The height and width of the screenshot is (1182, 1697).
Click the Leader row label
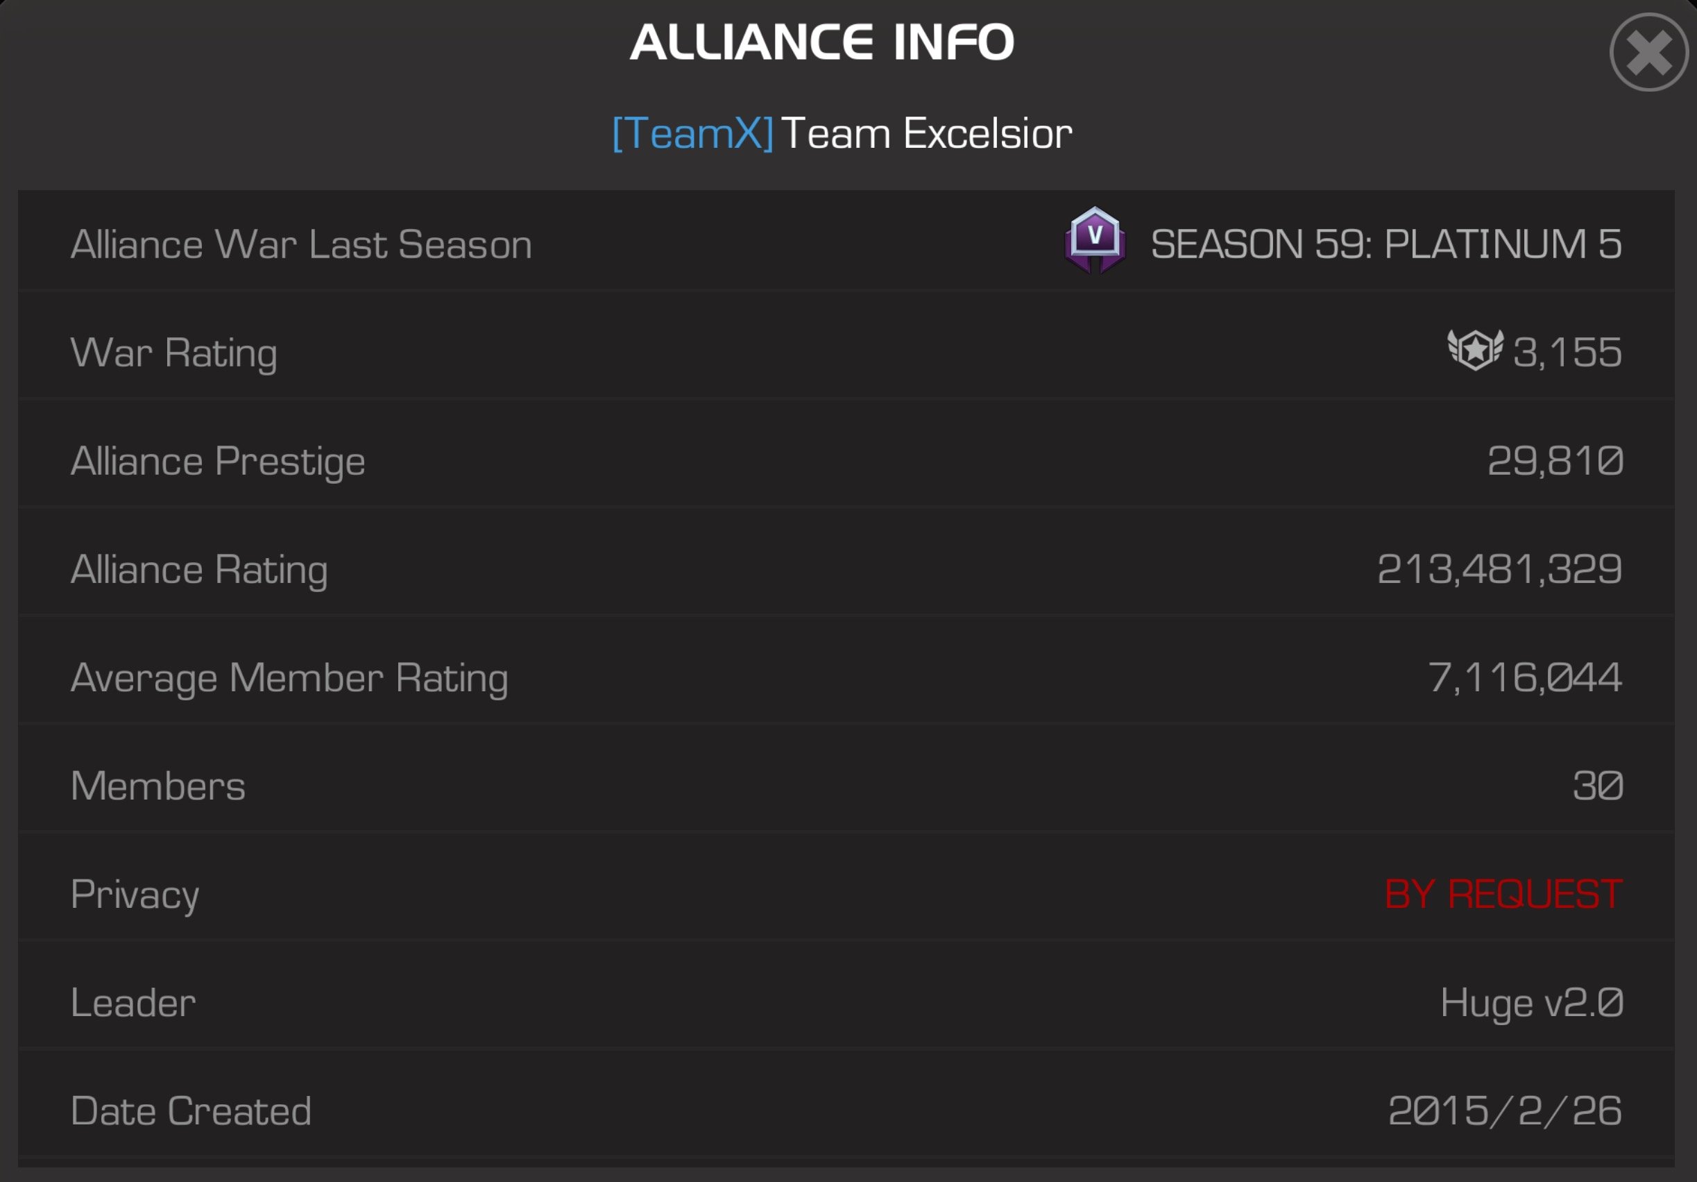point(133,1003)
